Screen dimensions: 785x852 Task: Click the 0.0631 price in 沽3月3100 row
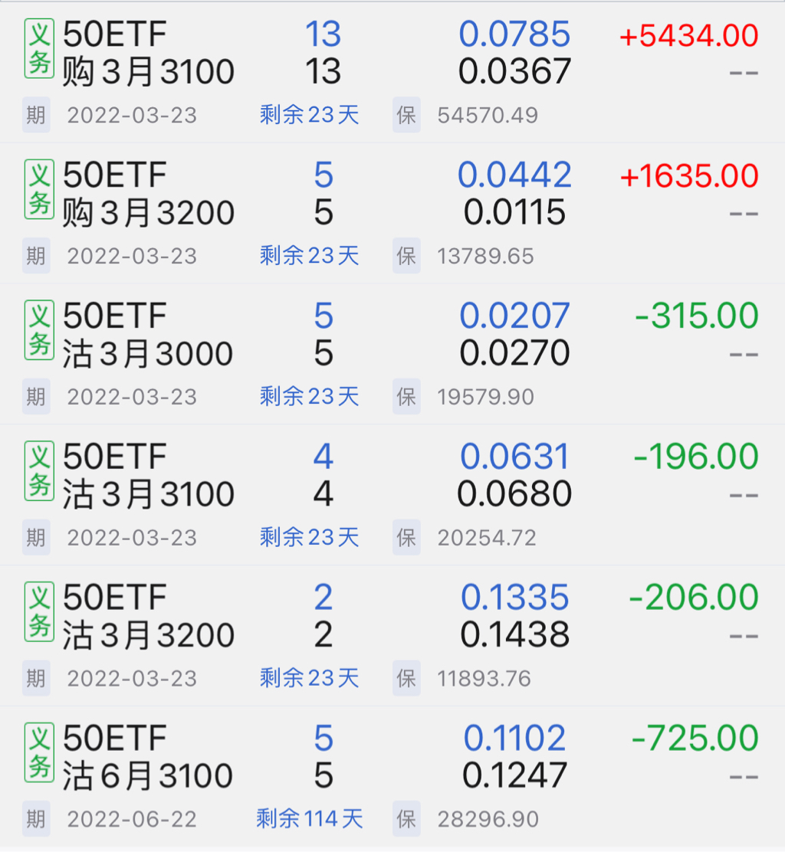click(x=514, y=457)
